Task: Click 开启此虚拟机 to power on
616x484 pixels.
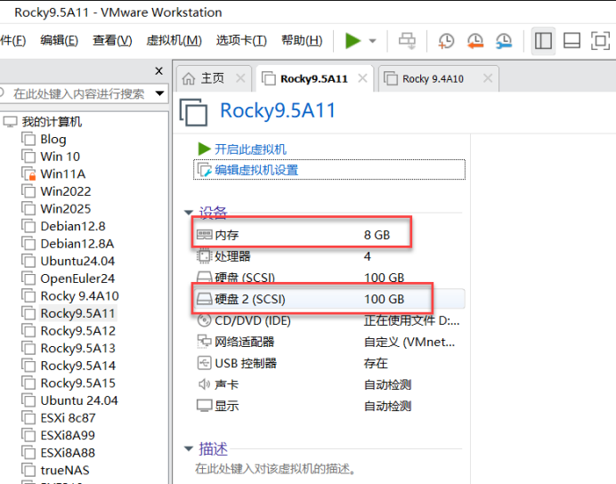Action: point(250,149)
